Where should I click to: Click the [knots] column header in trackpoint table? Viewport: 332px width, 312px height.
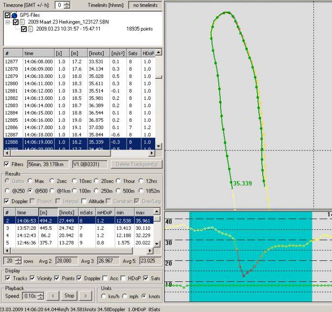(96, 54)
